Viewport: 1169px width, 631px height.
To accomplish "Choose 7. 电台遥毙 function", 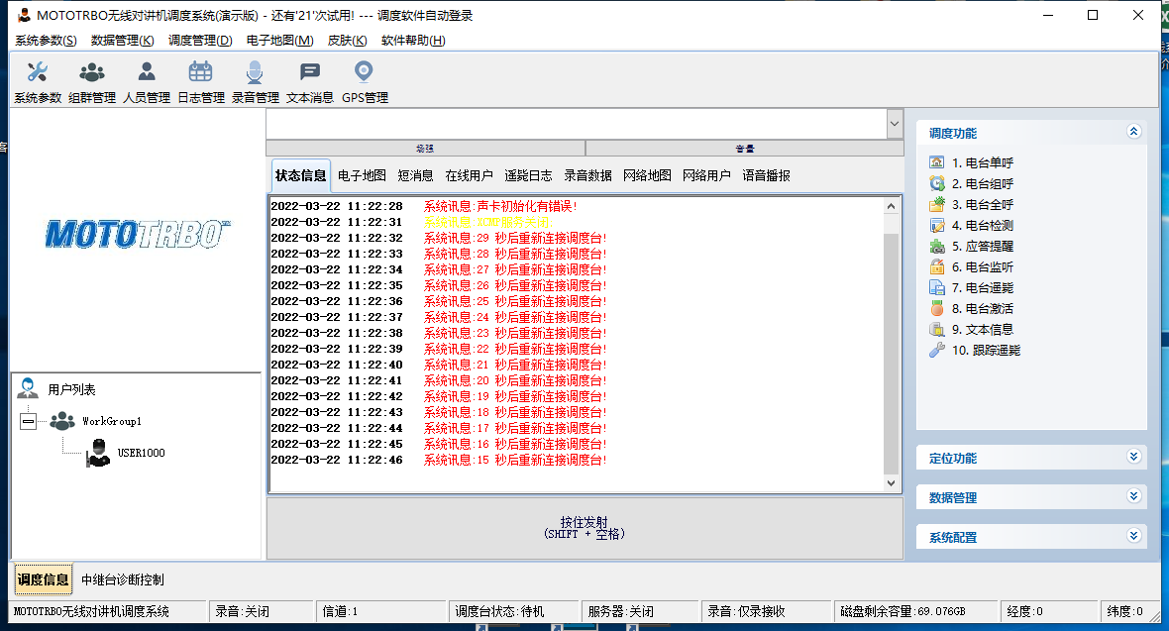I will click(972, 288).
